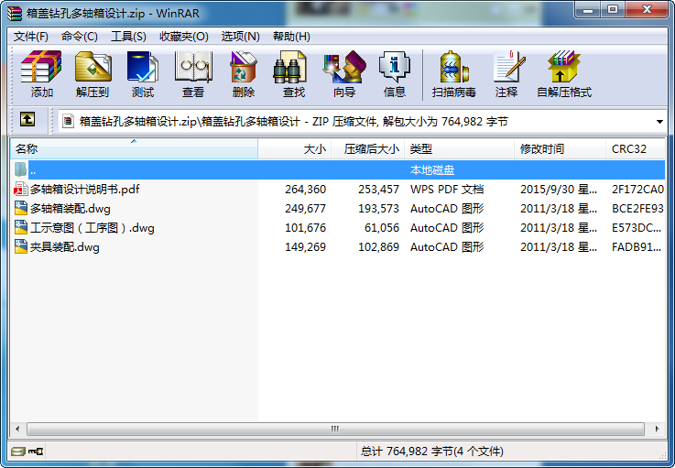Viewport: 675px width, 468px height.
Task: Sort by 修改时间 column header
Action: 561,149
